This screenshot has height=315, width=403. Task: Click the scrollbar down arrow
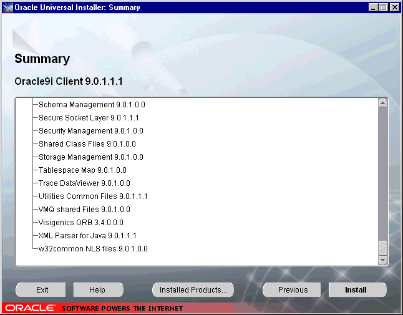tap(382, 260)
